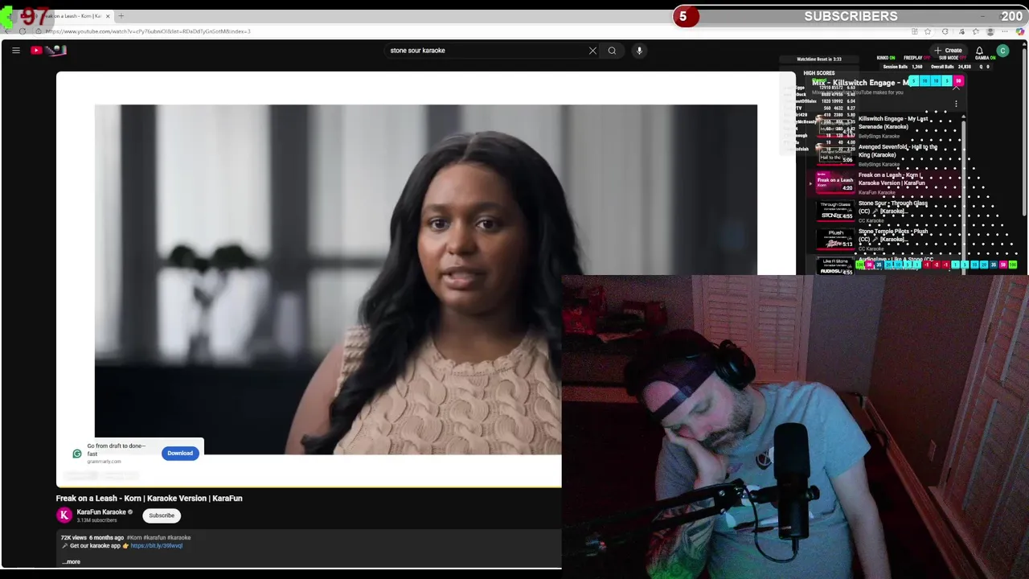Click the video title Freak on a Leash
The height and width of the screenshot is (579, 1029).
[149, 499]
